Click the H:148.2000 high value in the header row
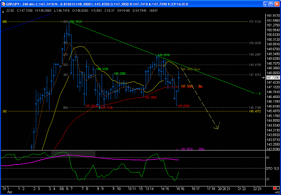 click(44, 11)
